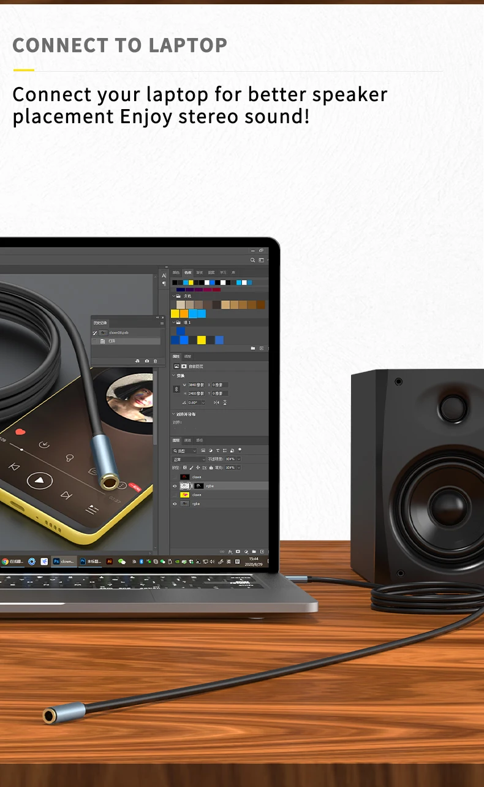This screenshot has height=787, width=484.
Task: Click the add layer mask icon
Action: tap(238, 552)
